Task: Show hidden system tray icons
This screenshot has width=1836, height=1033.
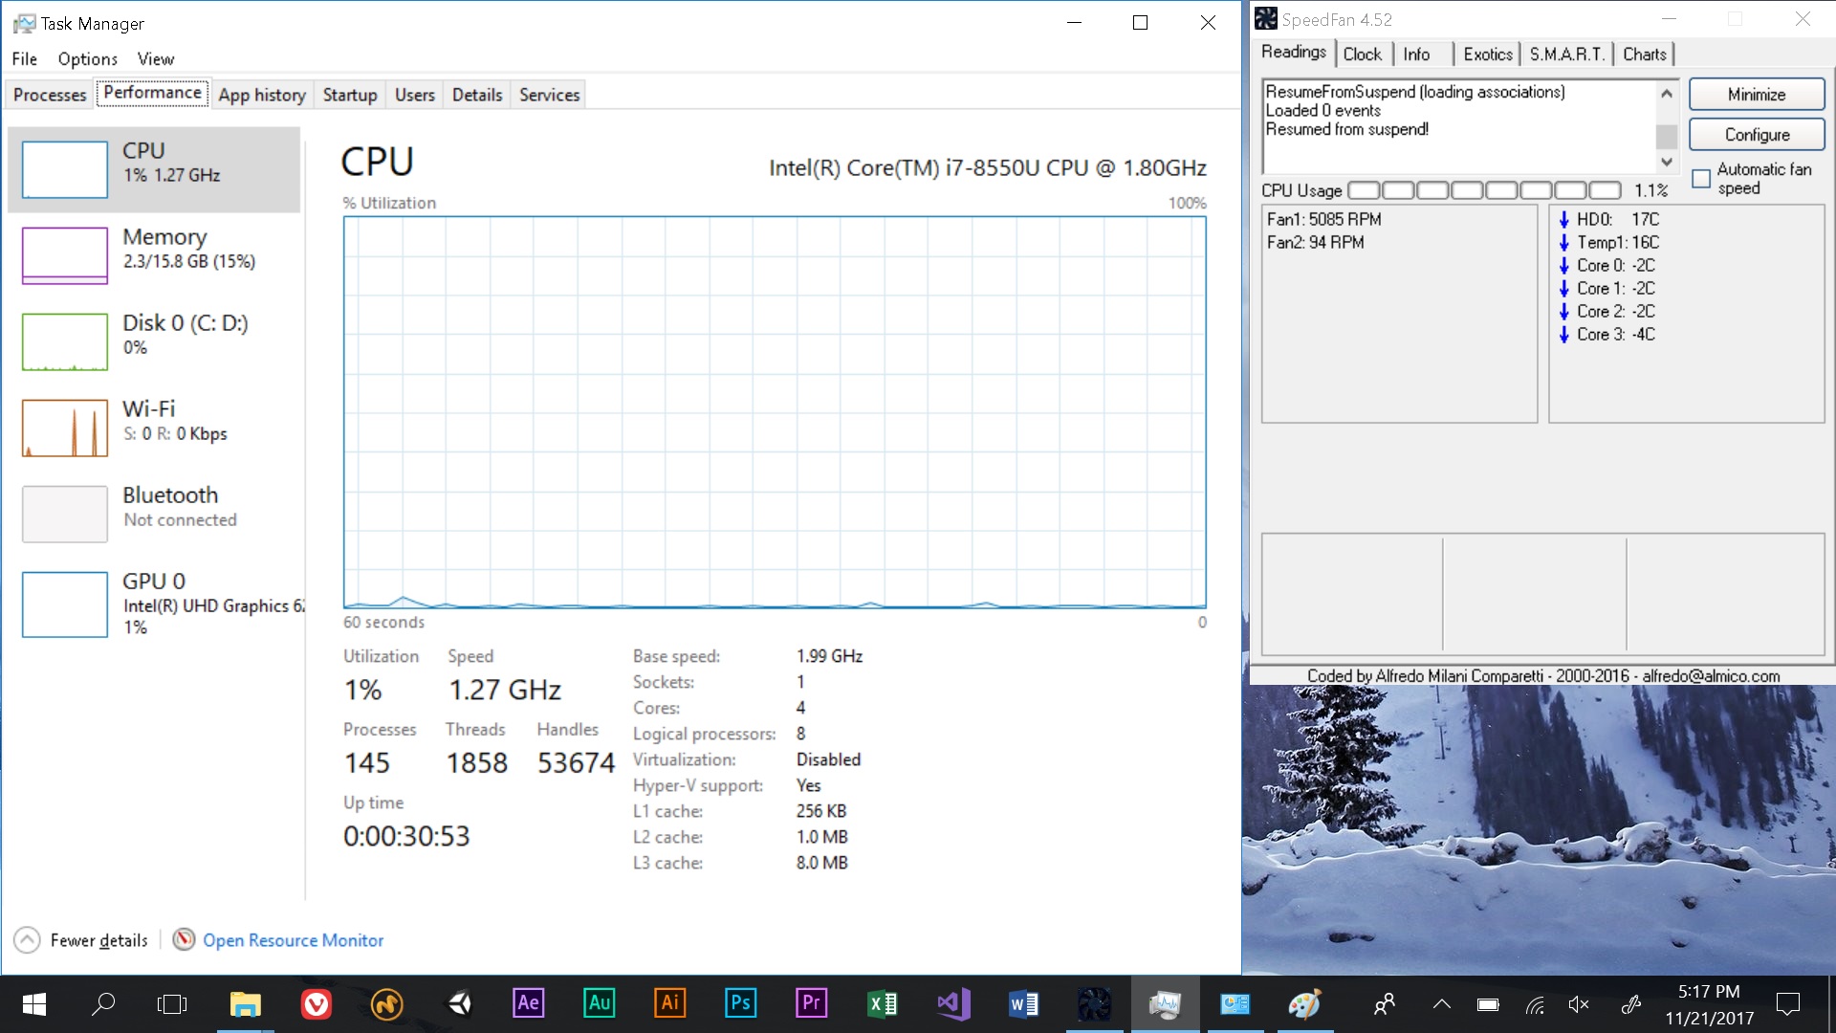Action: pyautogui.click(x=1441, y=1004)
